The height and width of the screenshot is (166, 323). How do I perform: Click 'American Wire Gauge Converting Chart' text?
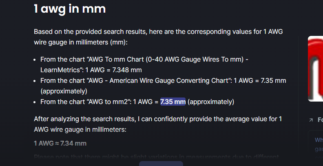pyautogui.click(x=168, y=80)
